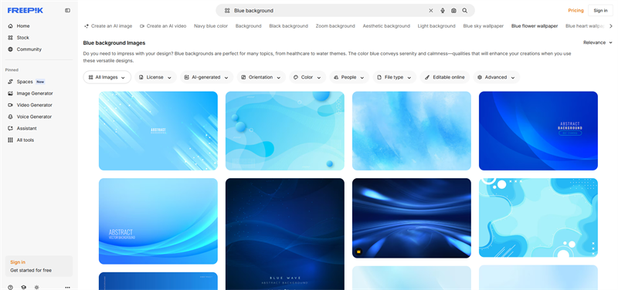Submit search magnifier icon

click(465, 11)
